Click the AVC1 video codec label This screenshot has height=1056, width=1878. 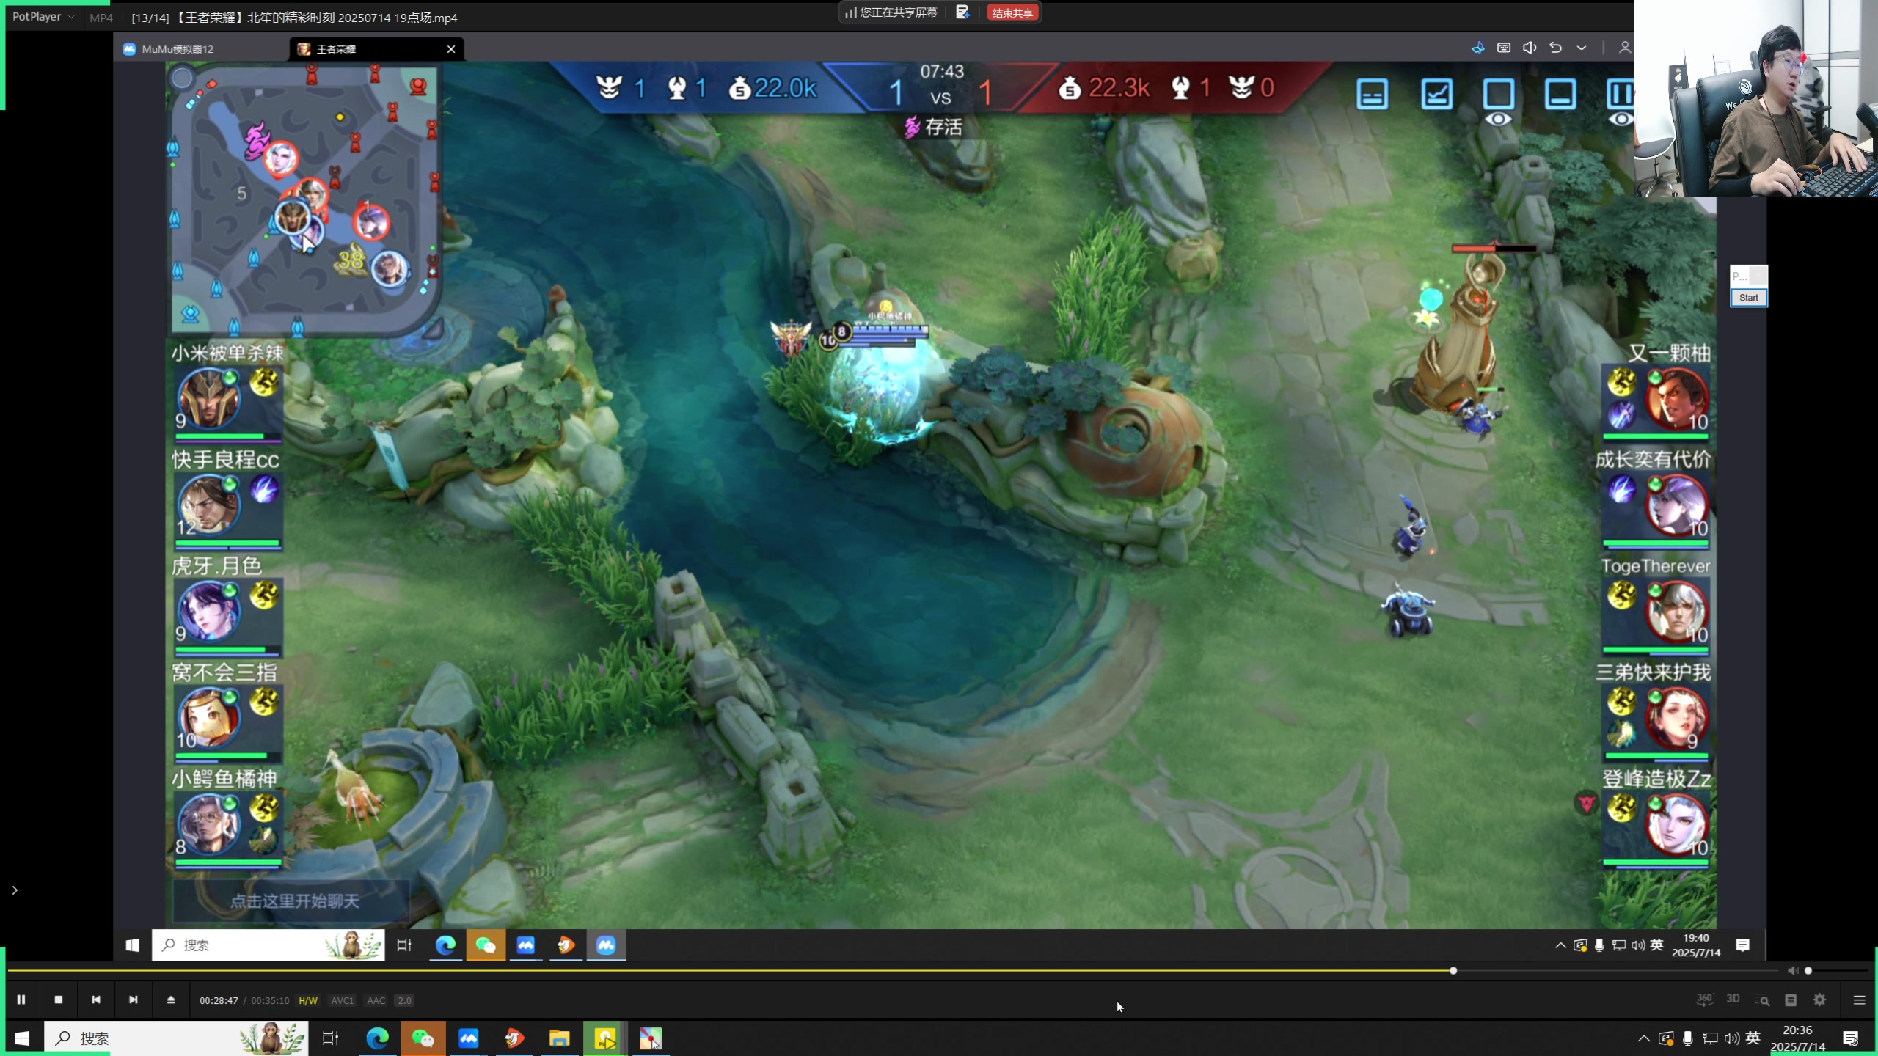tap(342, 1000)
